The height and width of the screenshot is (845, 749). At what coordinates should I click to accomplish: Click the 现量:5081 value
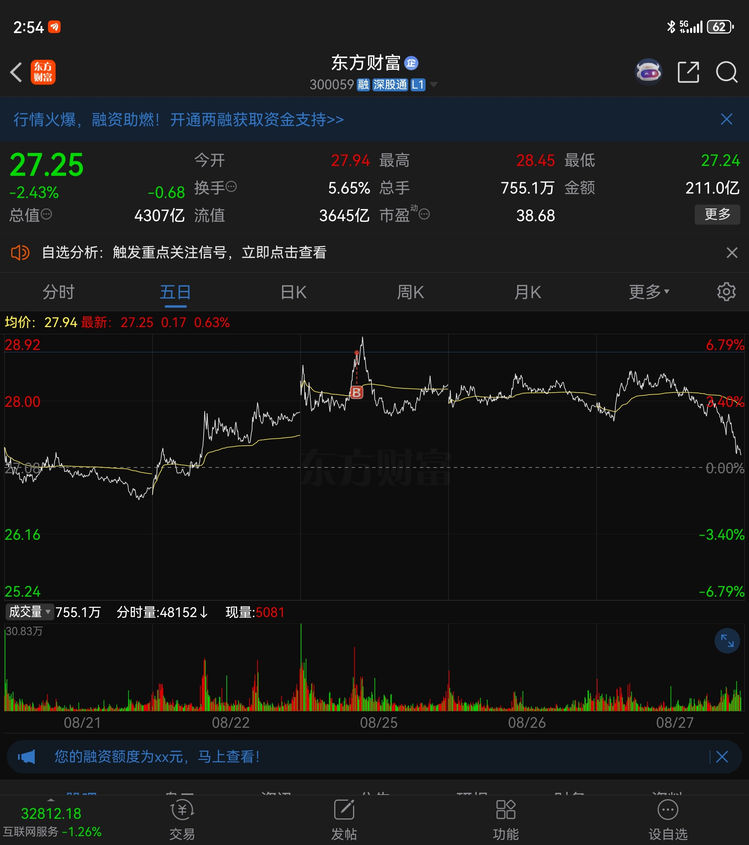tap(255, 612)
